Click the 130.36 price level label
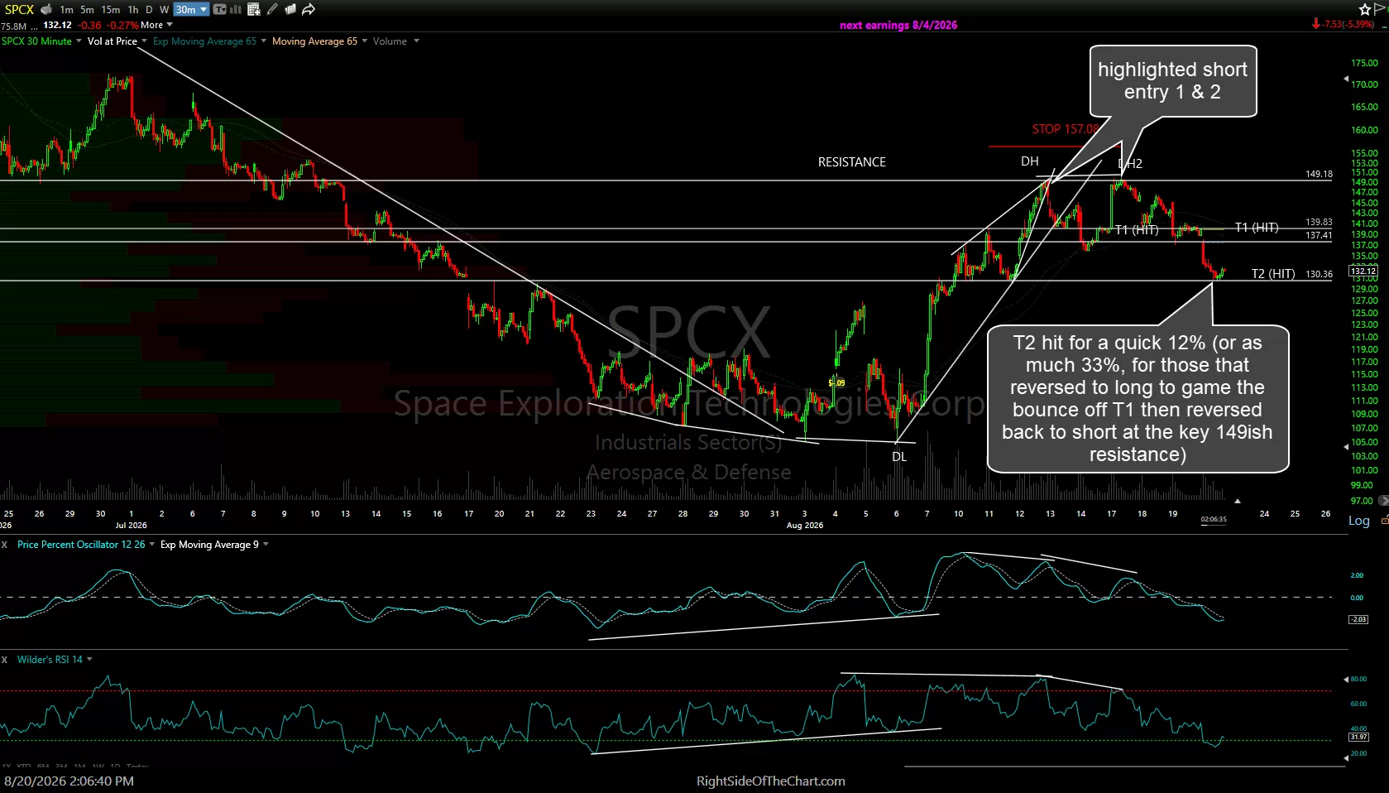 pyautogui.click(x=1320, y=274)
